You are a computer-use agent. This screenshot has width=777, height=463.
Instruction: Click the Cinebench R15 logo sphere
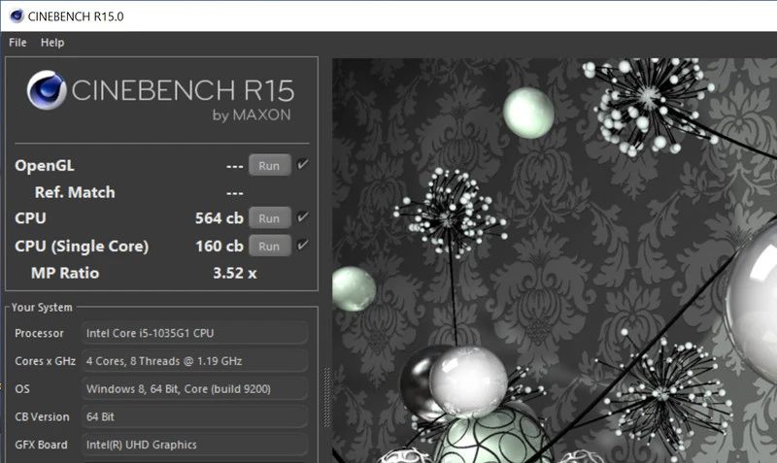click(x=47, y=89)
